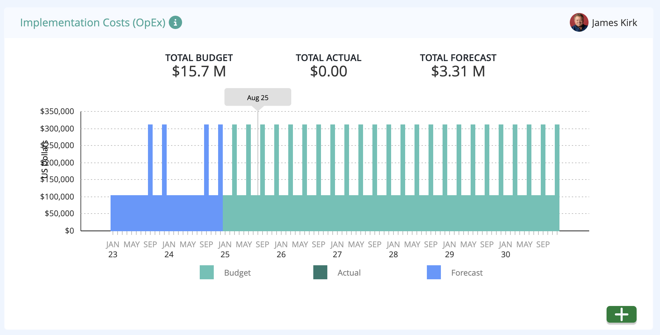The width and height of the screenshot is (660, 335).
Task: Open the info icon beside Implementation Costs title
Action: pos(175,23)
